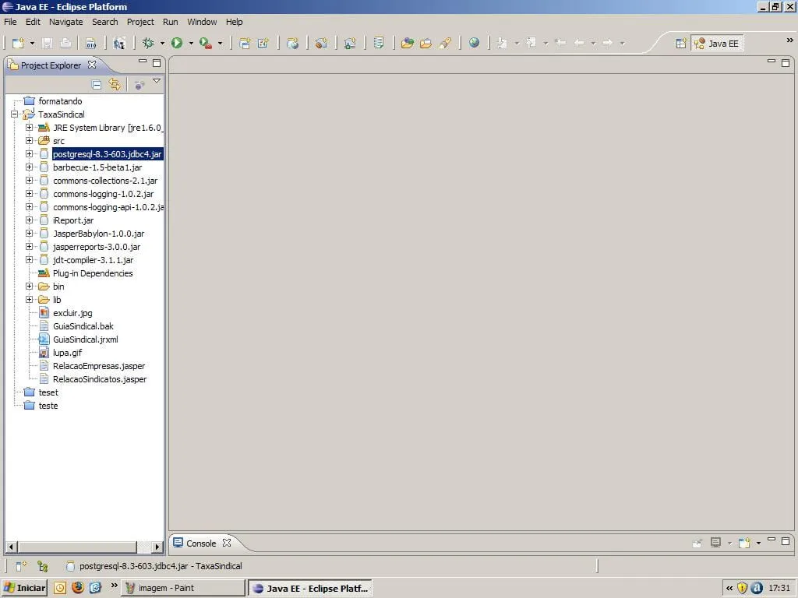The image size is (798, 598).
Task: Click the green Run button
Action: (x=177, y=44)
